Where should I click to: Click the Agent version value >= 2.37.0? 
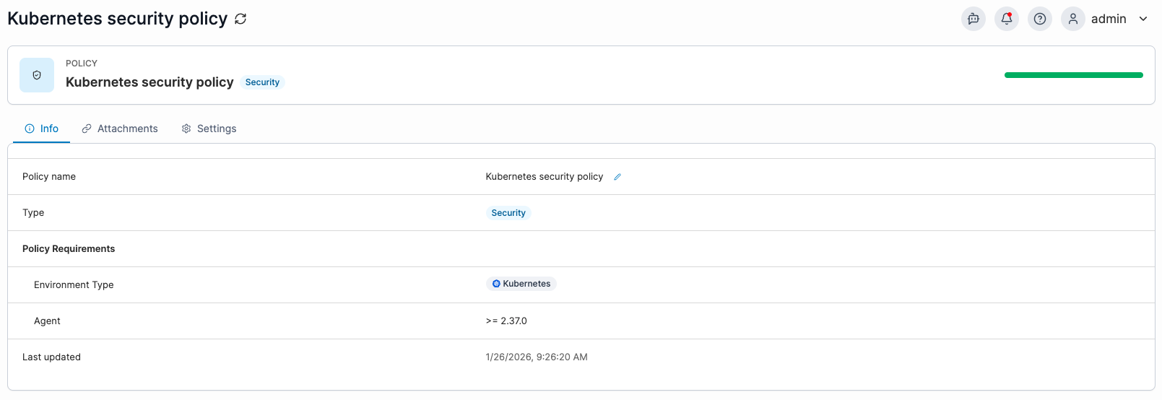pos(506,321)
